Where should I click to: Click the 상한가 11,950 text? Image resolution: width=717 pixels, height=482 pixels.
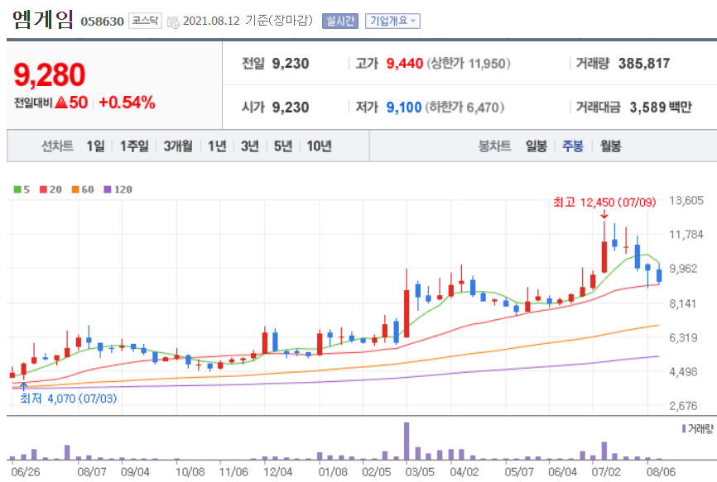[469, 63]
